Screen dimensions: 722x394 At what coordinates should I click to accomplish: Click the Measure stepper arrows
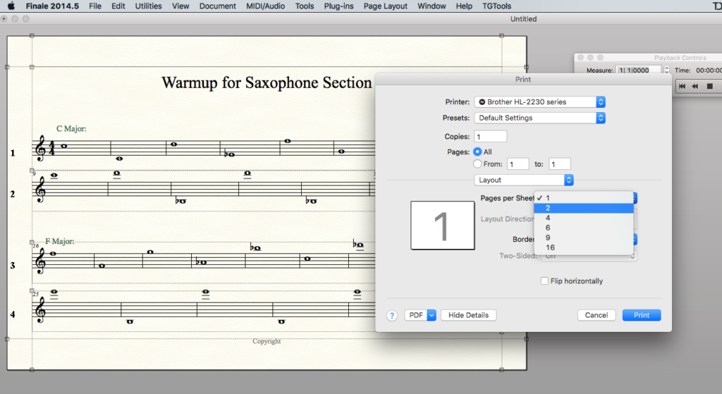point(666,70)
